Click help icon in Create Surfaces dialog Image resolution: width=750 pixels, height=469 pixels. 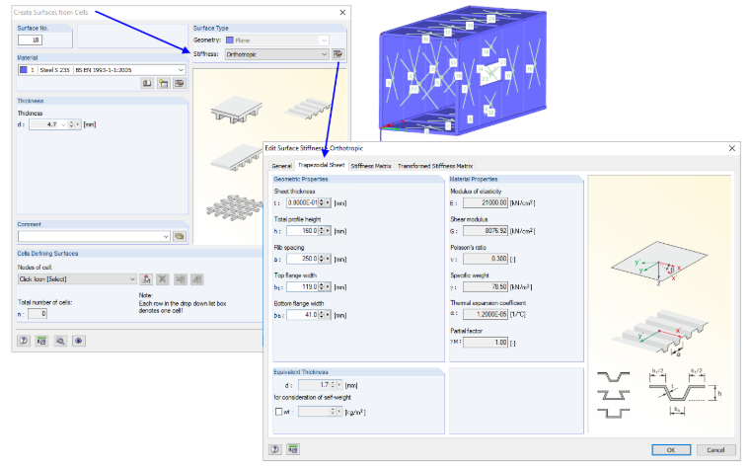[24, 341]
